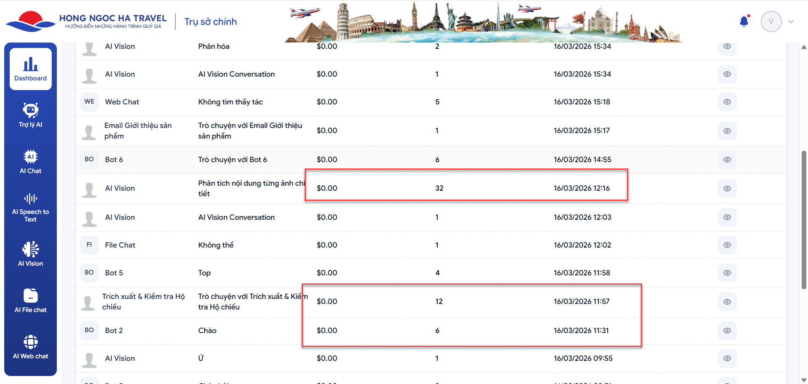Viewport: 808px width, 384px height.
Task: Open AI Vision tool in sidebar
Action: (30, 254)
